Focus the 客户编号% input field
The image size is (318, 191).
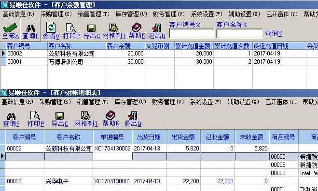192,33
